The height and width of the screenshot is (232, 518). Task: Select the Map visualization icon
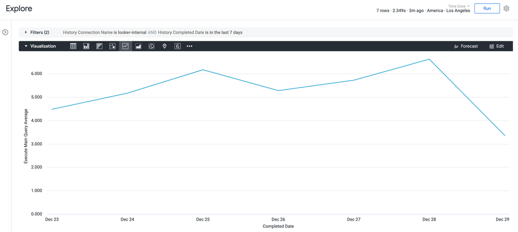tap(164, 47)
